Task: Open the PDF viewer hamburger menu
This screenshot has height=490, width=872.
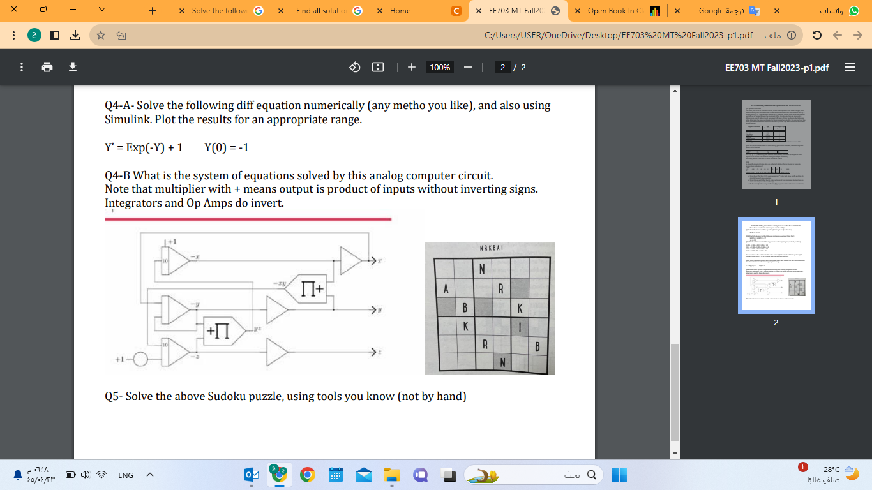Action: pyautogui.click(x=851, y=67)
